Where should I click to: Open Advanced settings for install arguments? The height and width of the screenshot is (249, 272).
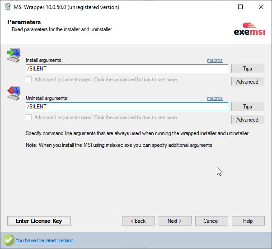pyautogui.click(x=248, y=81)
